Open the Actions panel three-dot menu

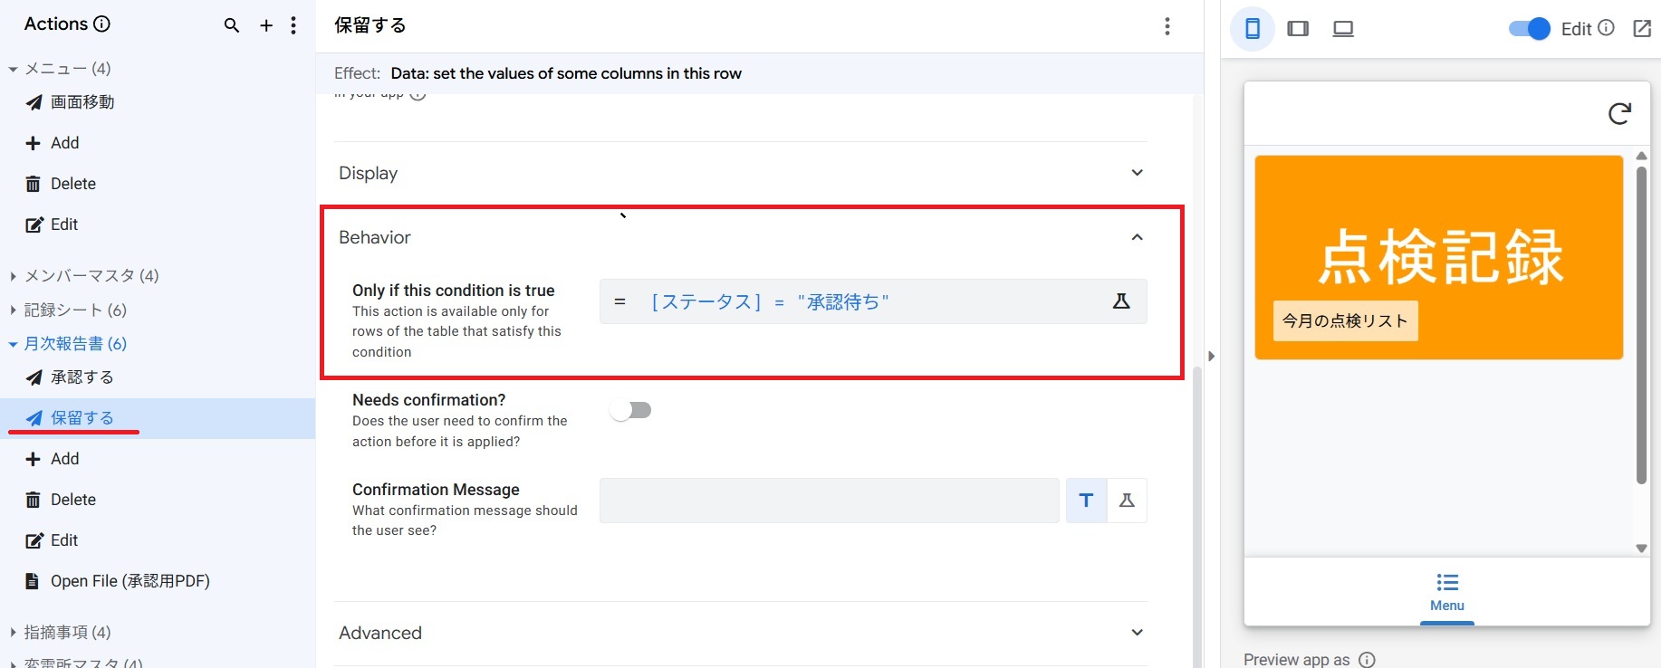click(293, 25)
